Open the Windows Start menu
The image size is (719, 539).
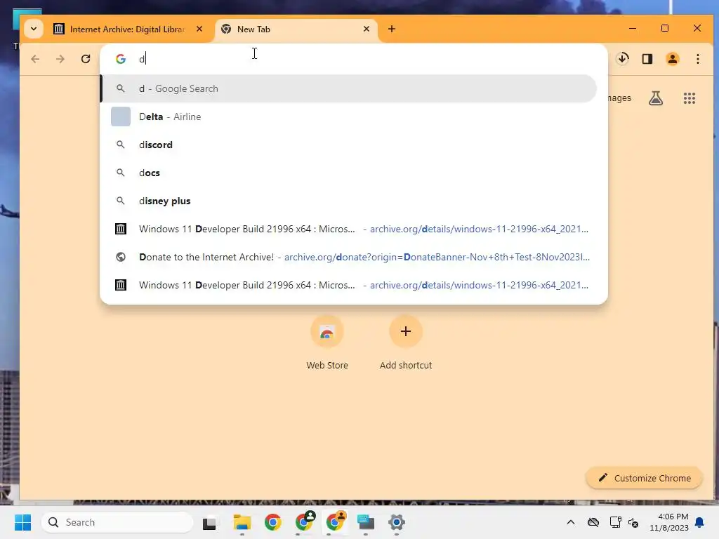coord(22,522)
